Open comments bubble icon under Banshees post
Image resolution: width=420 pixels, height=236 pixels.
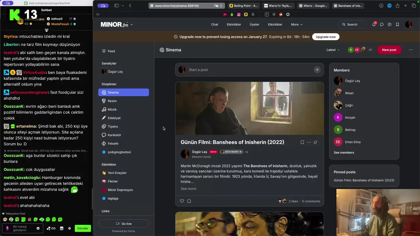[x=189, y=201]
